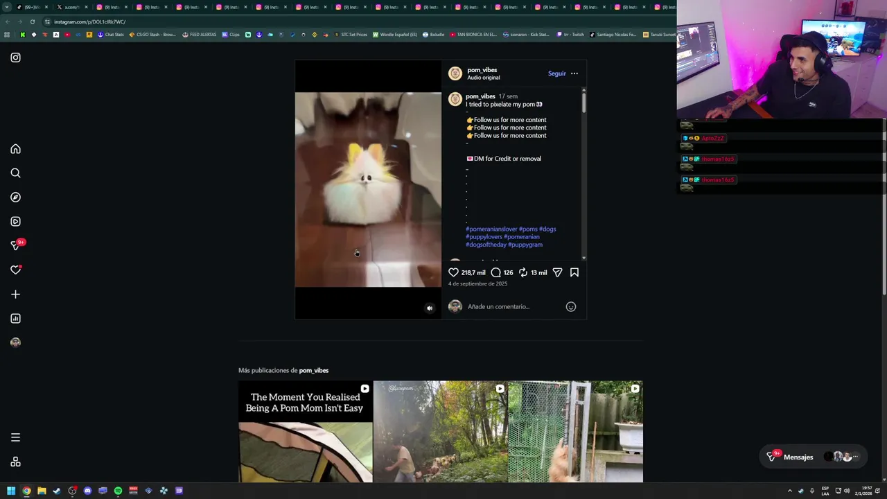Reload the page with browser refresh
Image resolution: width=887 pixels, height=499 pixels.
[x=32, y=21]
